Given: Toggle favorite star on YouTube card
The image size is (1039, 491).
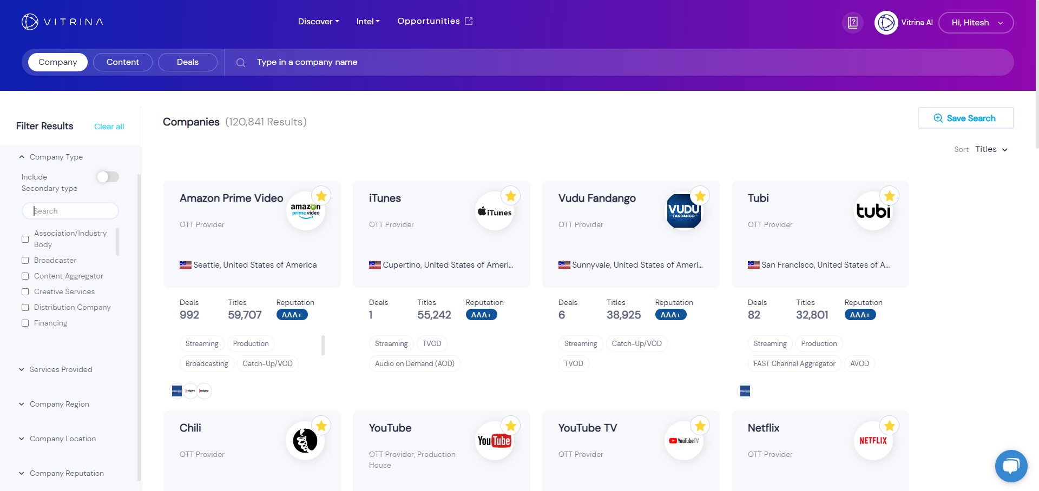Looking at the screenshot, I should click(x=511, y=426).
